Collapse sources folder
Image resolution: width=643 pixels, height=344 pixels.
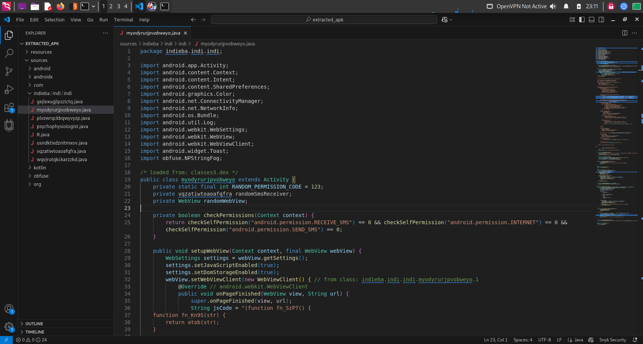coord(66,60)
